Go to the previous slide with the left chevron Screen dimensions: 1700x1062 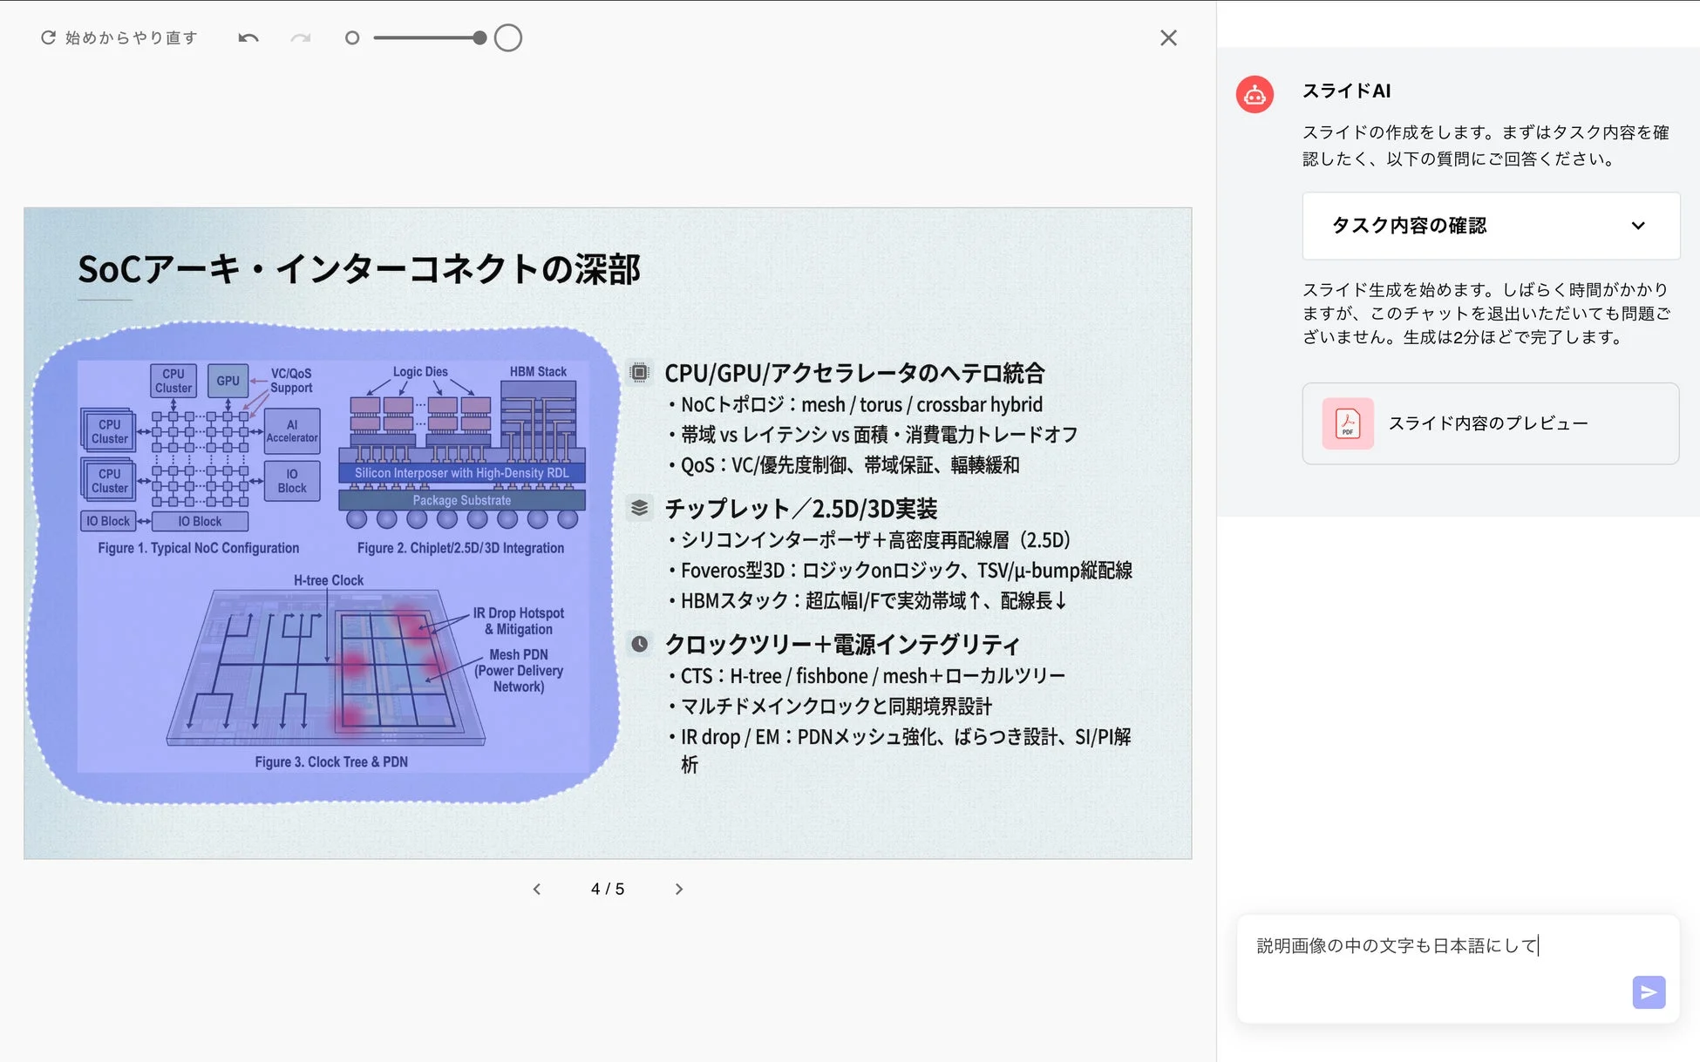(536, 889)
